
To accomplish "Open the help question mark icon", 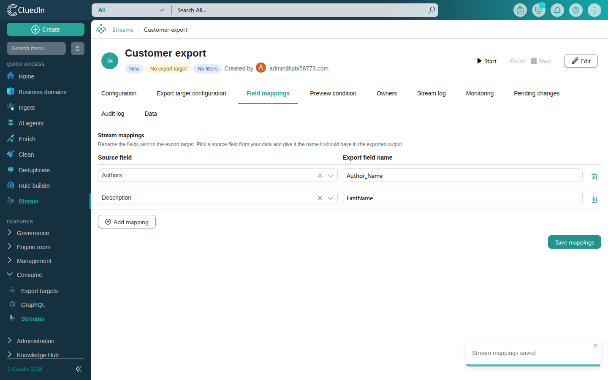I will (576, 10).
